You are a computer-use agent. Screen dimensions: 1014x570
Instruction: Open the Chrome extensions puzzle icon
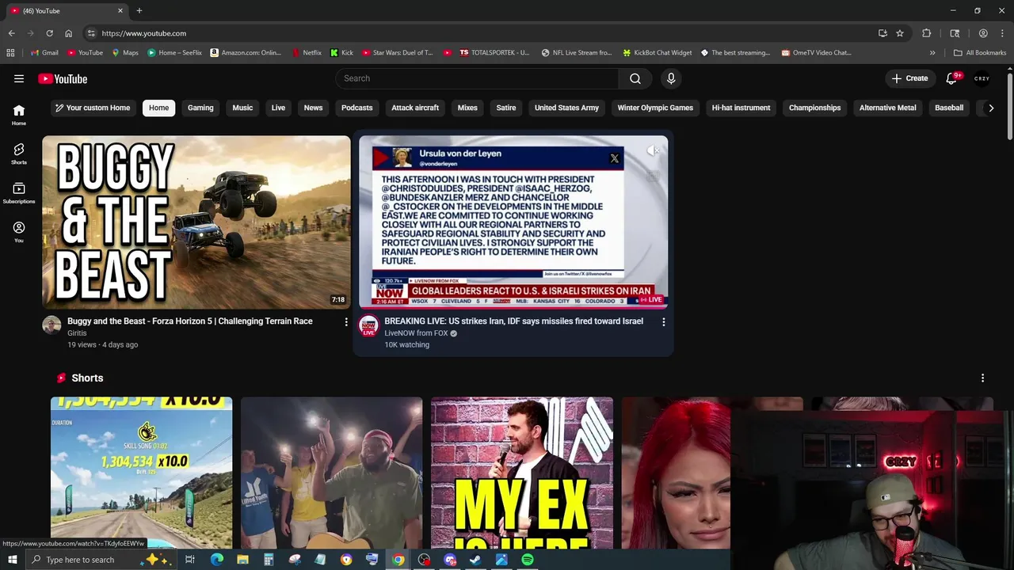(x=926, y=33)
